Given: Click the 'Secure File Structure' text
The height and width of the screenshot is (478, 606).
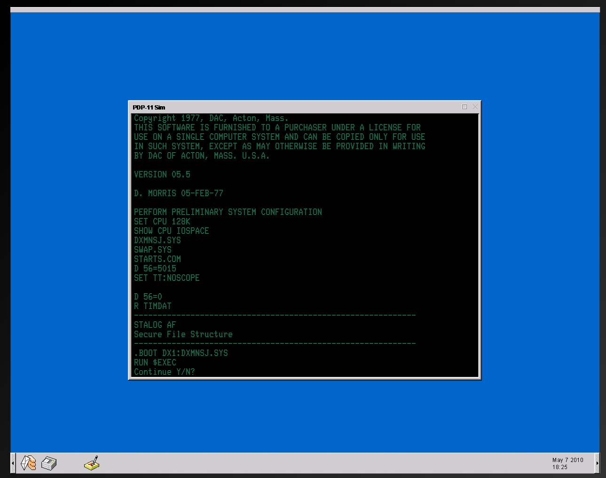Looking at the screenshot, I should point(183,334).
